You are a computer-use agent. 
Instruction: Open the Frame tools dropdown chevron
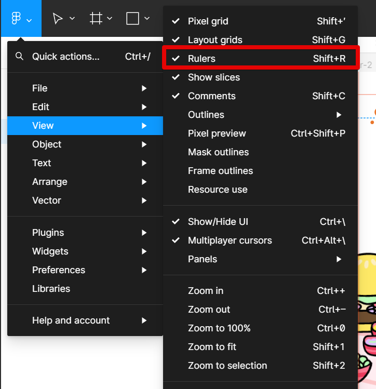click(110, 19)
